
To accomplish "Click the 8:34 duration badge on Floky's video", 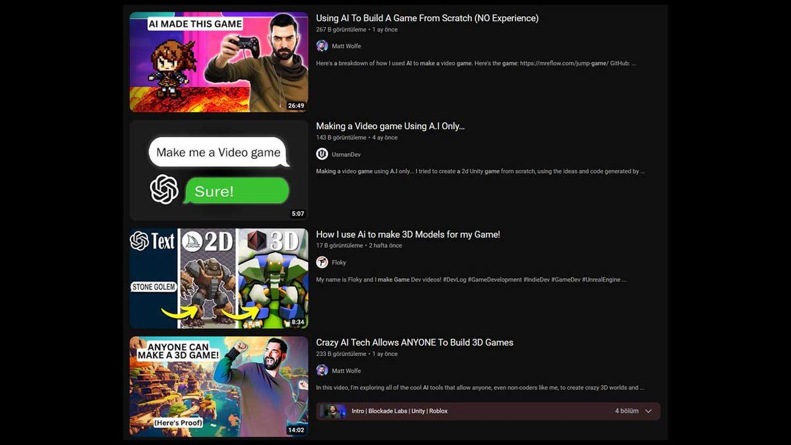I will (x=297, y=322).
